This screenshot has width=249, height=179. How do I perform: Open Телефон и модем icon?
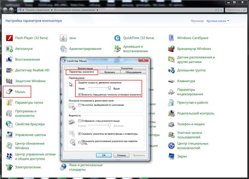pos(171,124)
